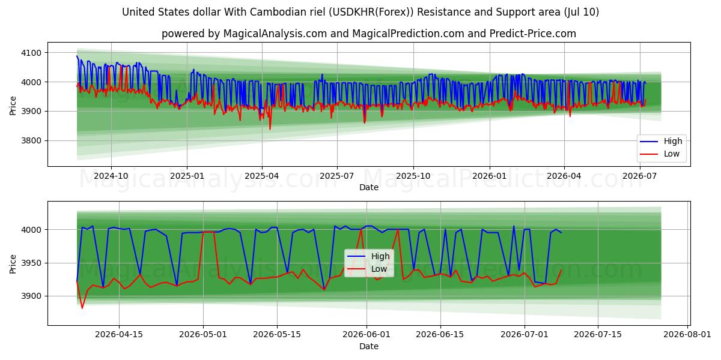Screen dimensions: 721x360
Task: Click the top chart's 'Price' axis label
Action: click(13, 104)
